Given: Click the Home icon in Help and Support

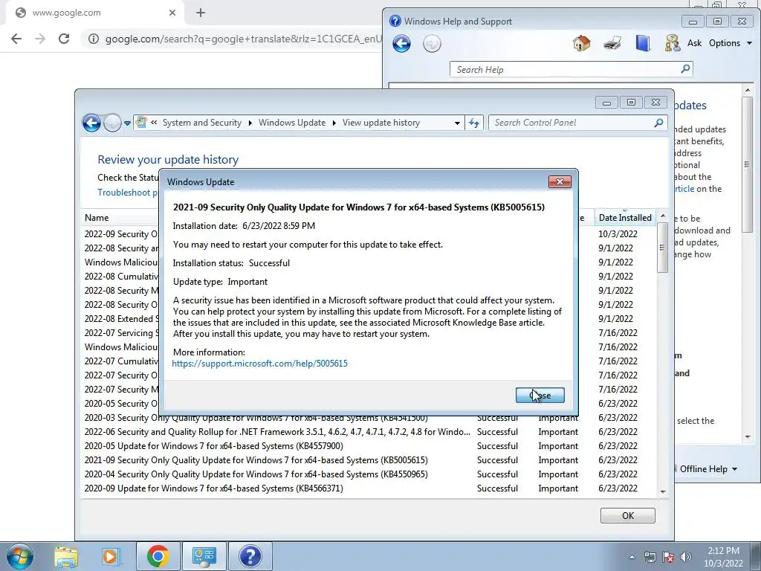Looking at the screenshot, I should [581, 43].
